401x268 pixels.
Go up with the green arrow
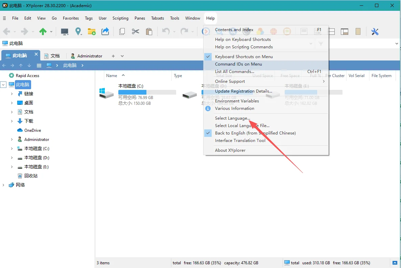(x=43, y=31)
